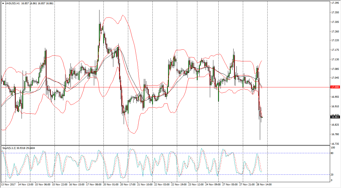Click the 16.825 price scale value
Image resolution: width=341 pixels, height=188 pixels.
(335, 125)
